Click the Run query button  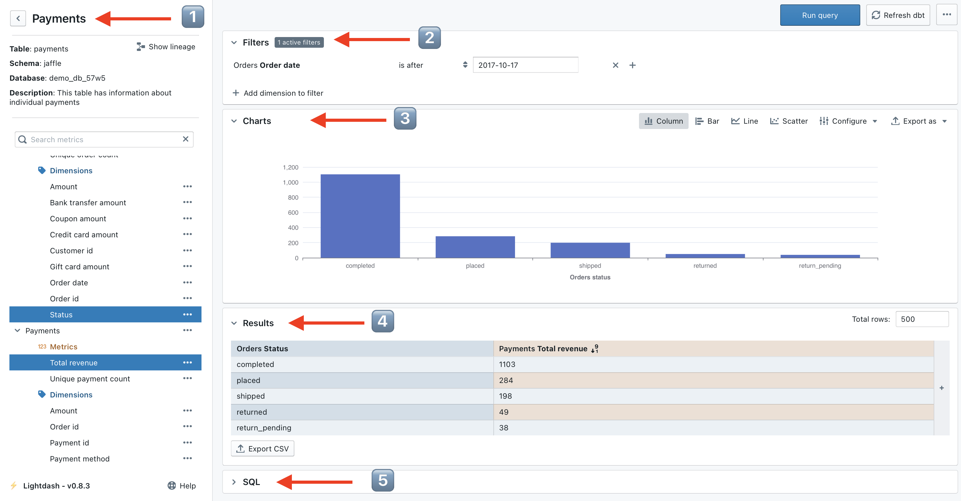(x=819, y=15)
